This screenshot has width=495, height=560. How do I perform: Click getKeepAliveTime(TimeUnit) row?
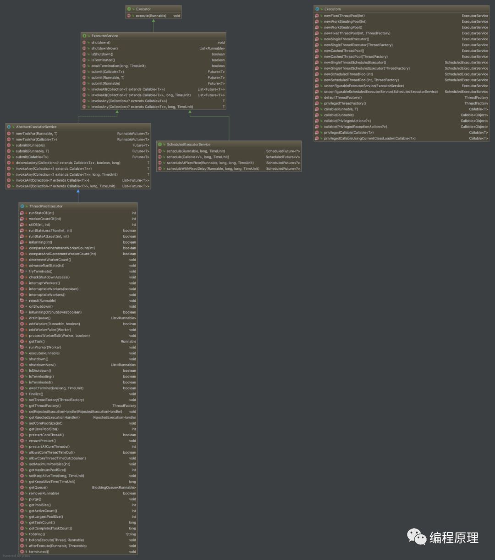tap(78, 482)
